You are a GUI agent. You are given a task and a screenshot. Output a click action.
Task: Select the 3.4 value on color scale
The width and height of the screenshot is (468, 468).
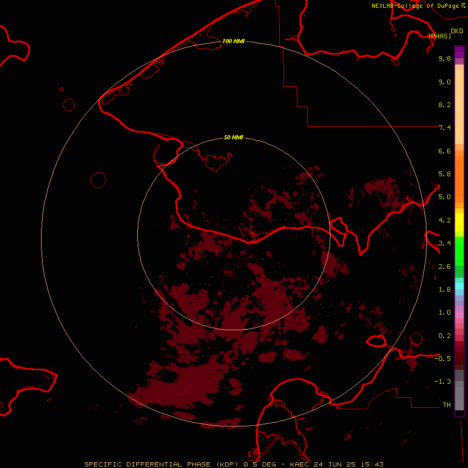tap(445, 243)
